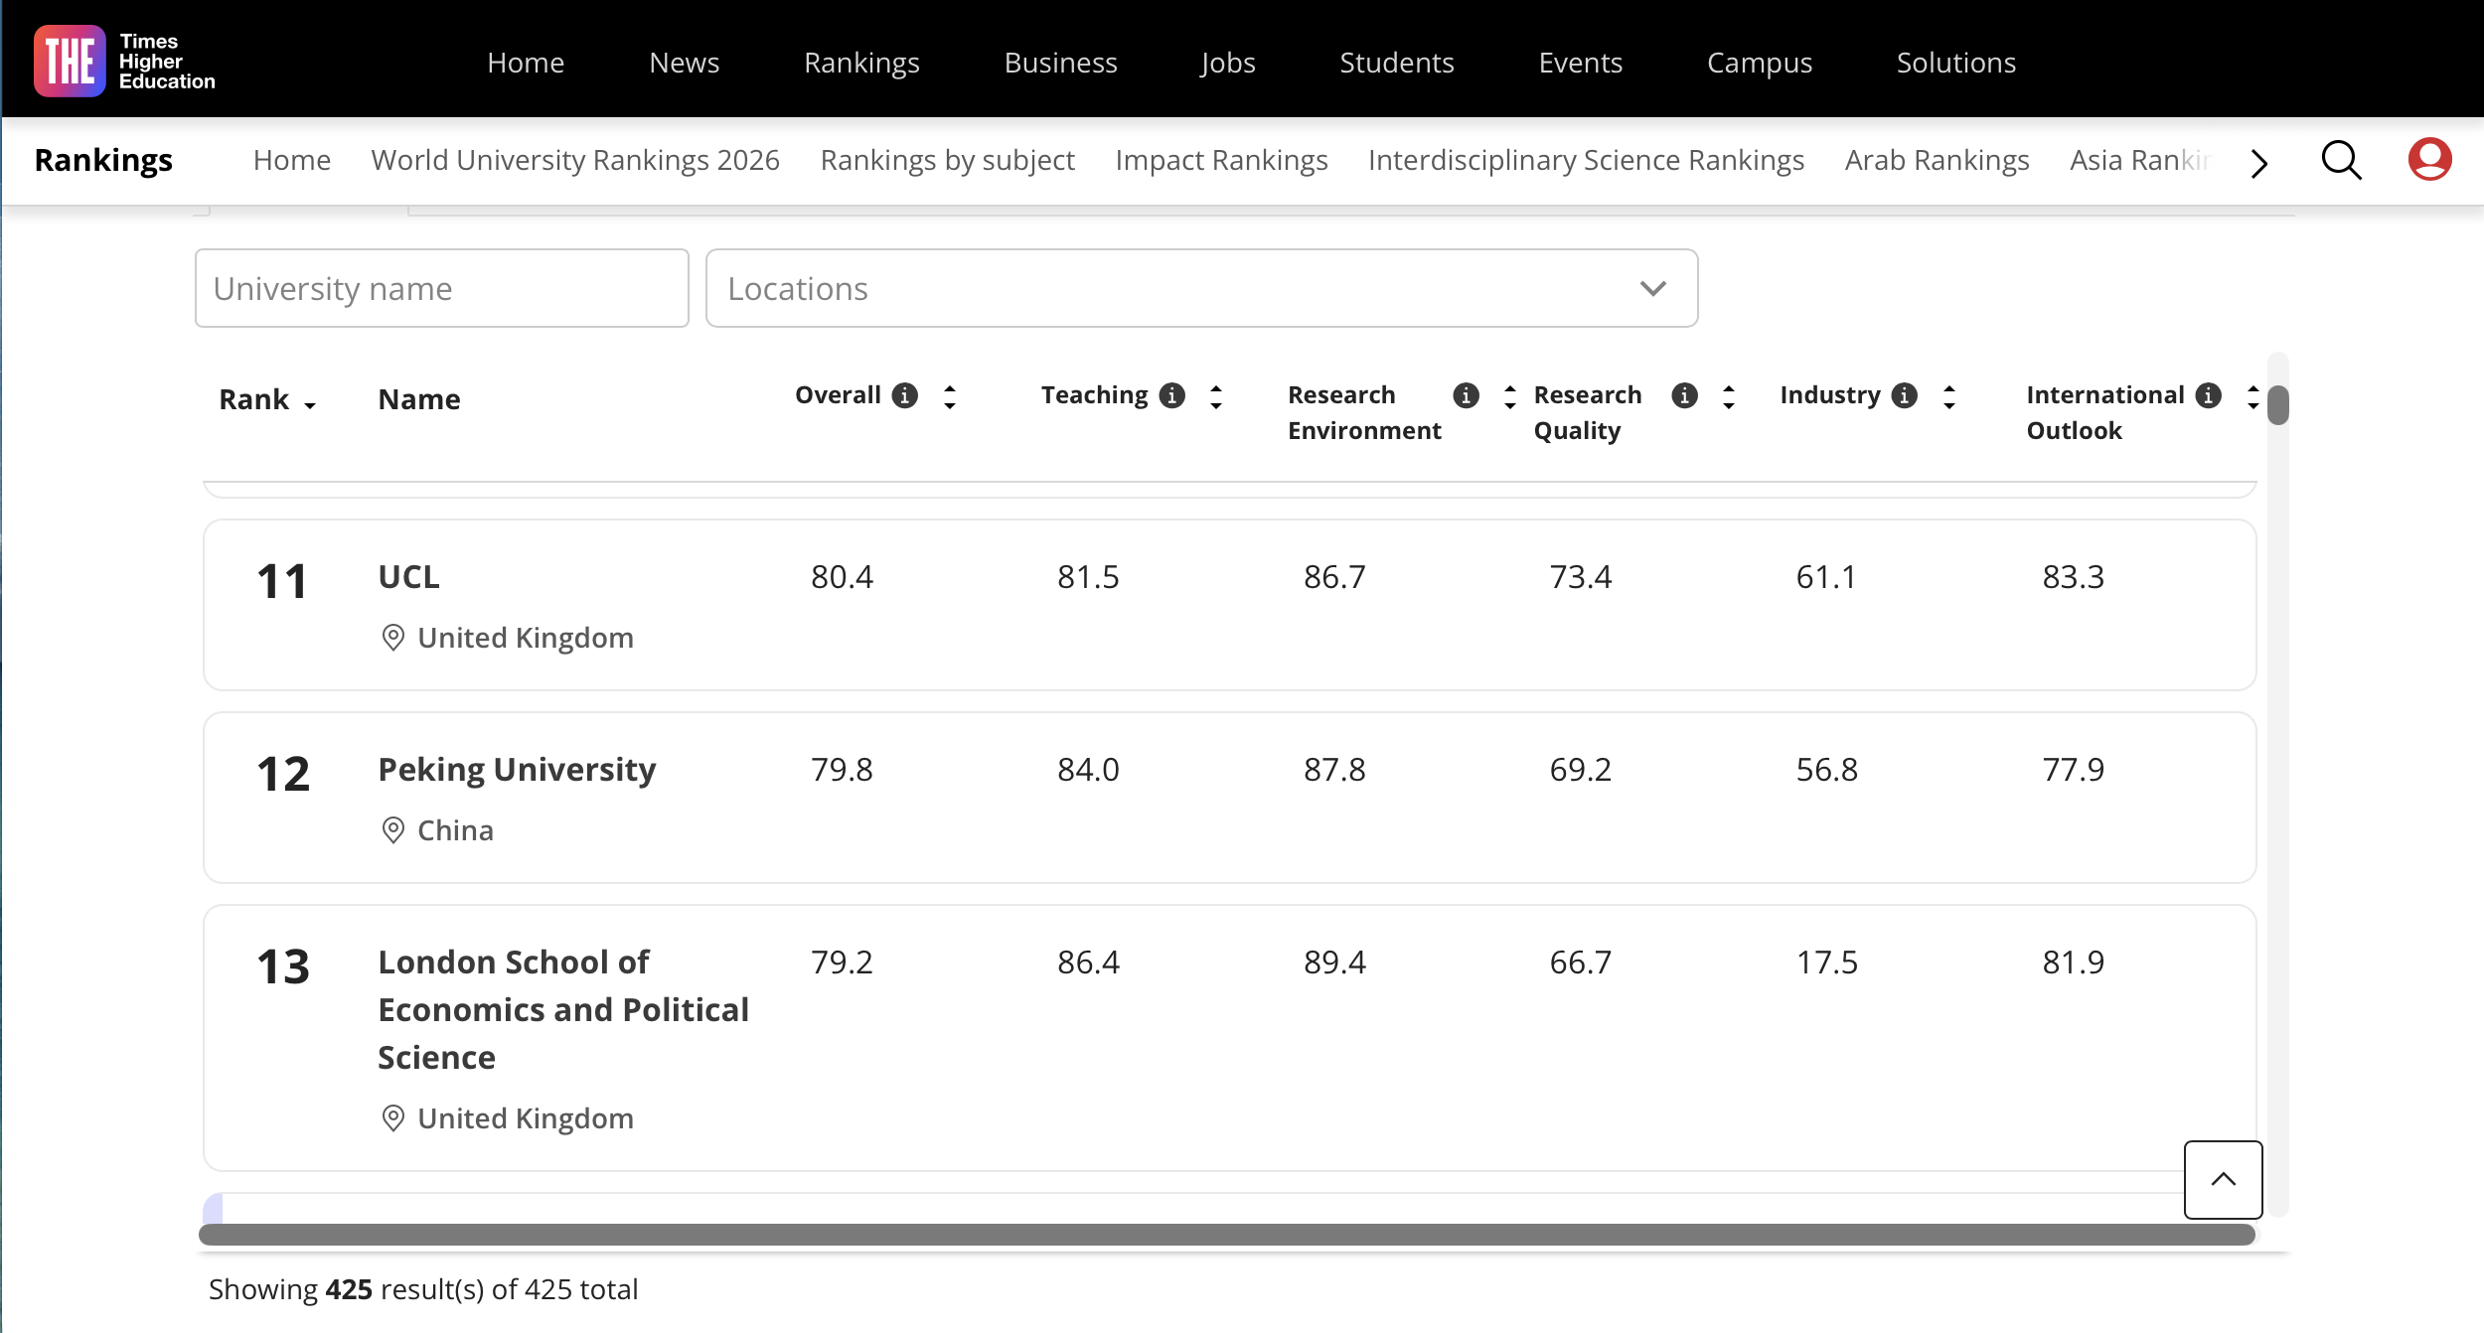The image size is (2484, 1333).
Task: Open the Peking University link
Action: click(x=517, y=770)
